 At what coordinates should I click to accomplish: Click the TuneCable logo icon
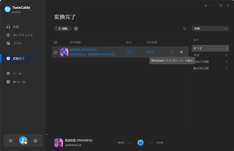point(8,9)
